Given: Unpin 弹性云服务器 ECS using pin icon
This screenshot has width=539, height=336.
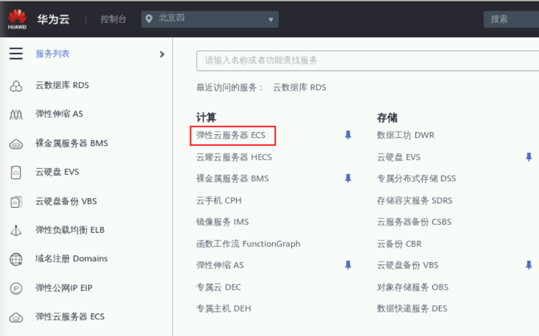Looking at the screenshot, I should click(x=348, y=135).
